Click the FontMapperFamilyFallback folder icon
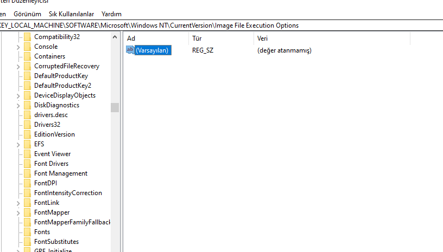 27,222
